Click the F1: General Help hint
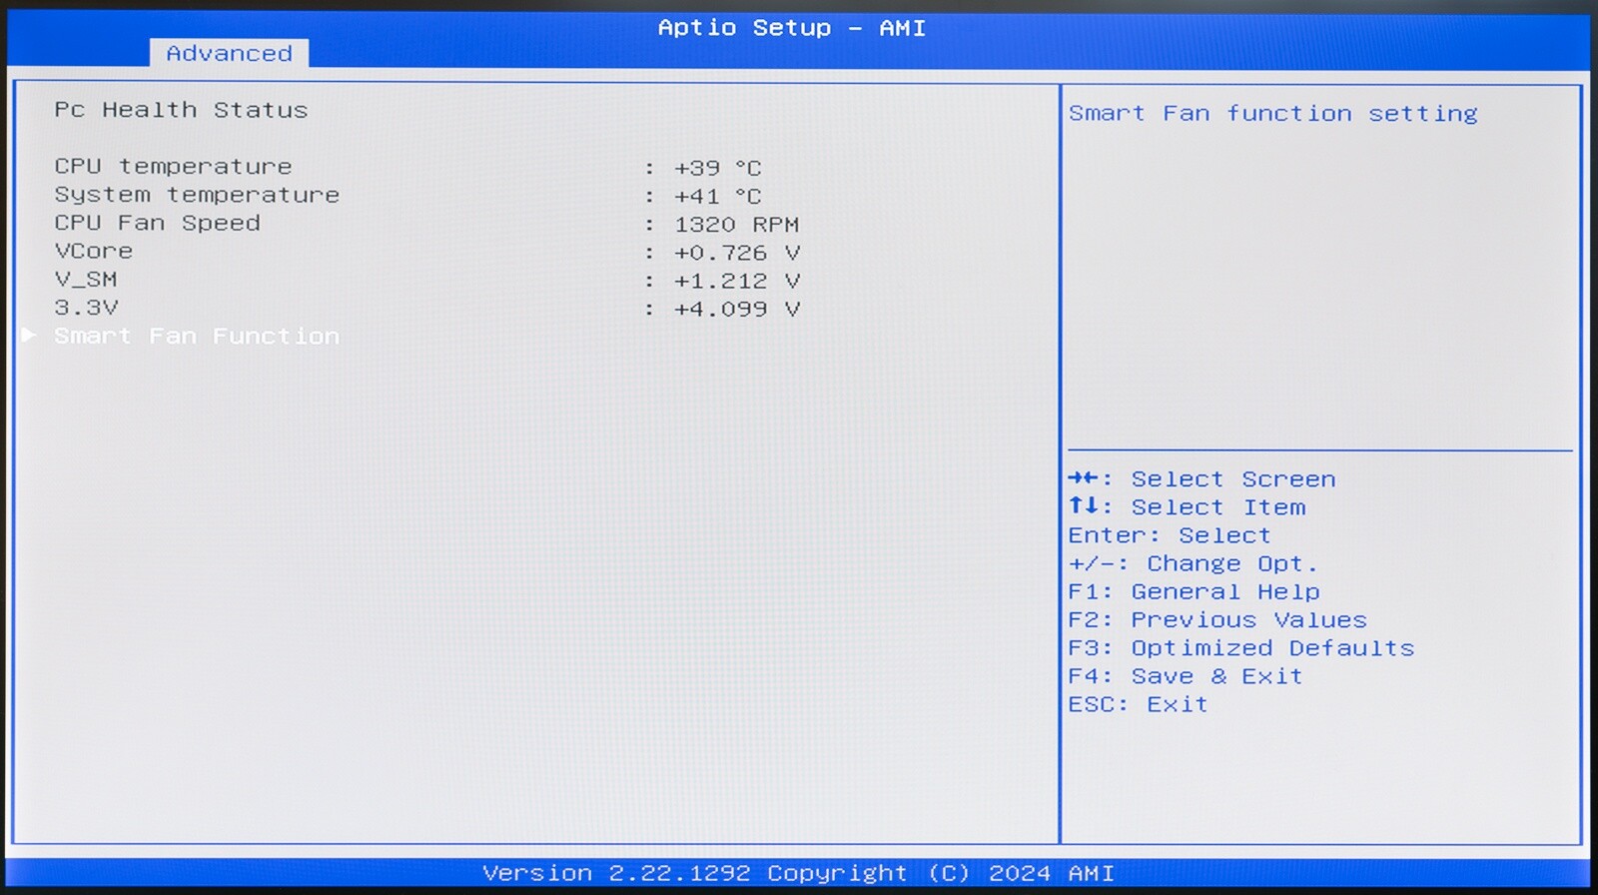 [x=1194, y=591]
